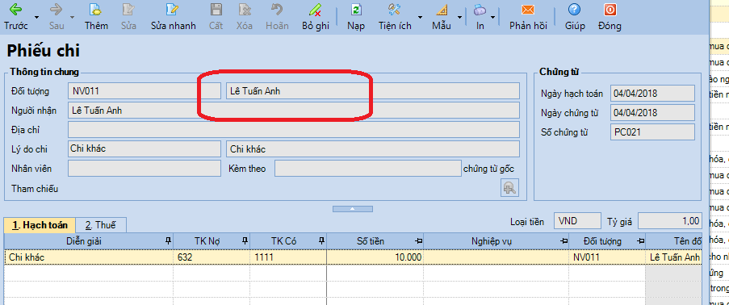Click pin icon on Nghiệp vụ column
Viewport: 729px width, 305px height.
pos(564,240)
